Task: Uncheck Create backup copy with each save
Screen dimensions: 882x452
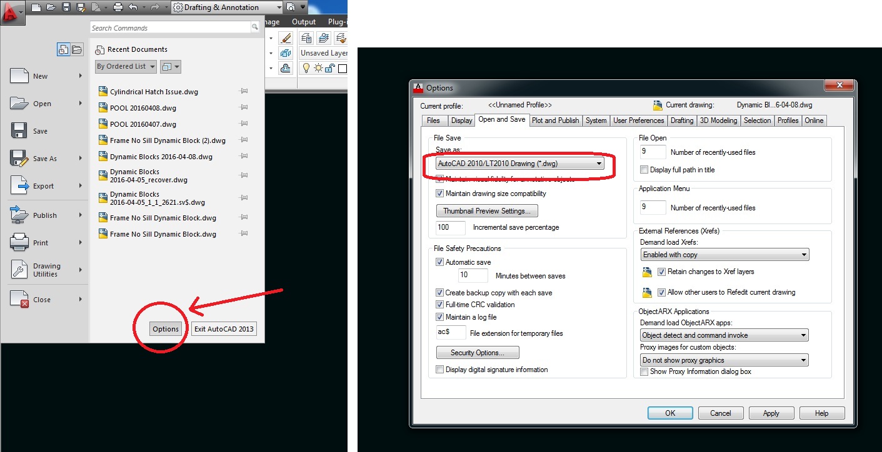Action: pos(439,292)
